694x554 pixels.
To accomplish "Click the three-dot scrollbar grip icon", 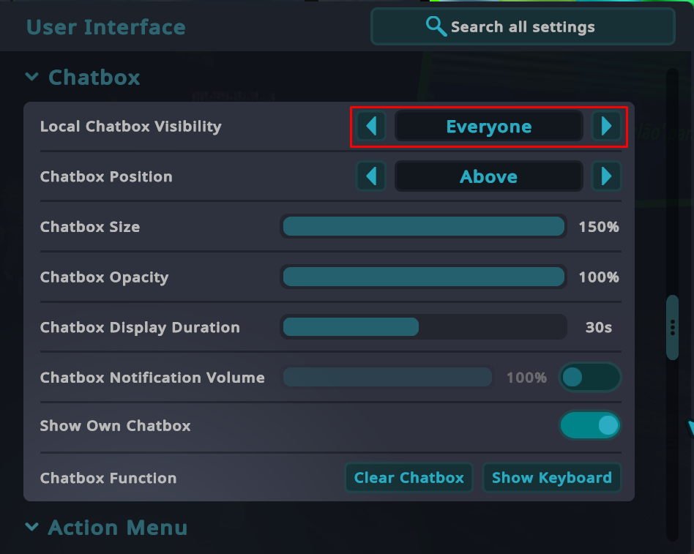I will 673,327.
